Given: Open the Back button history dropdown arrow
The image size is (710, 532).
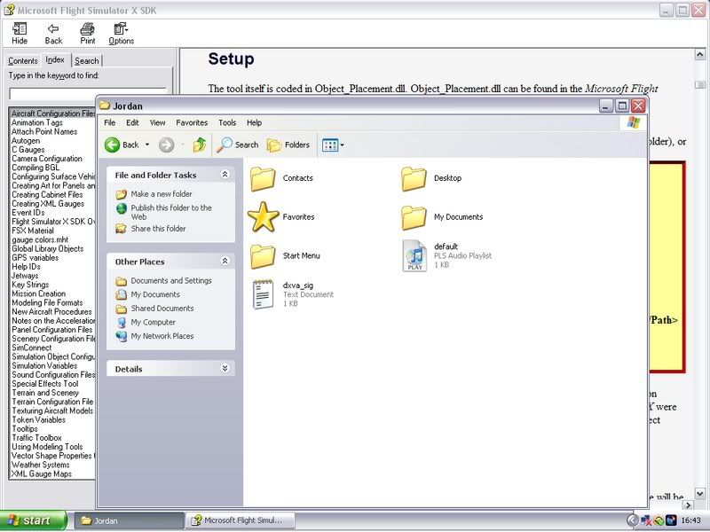Looking at the screenshot, I should pyautogui.click(x=147, y=145).
